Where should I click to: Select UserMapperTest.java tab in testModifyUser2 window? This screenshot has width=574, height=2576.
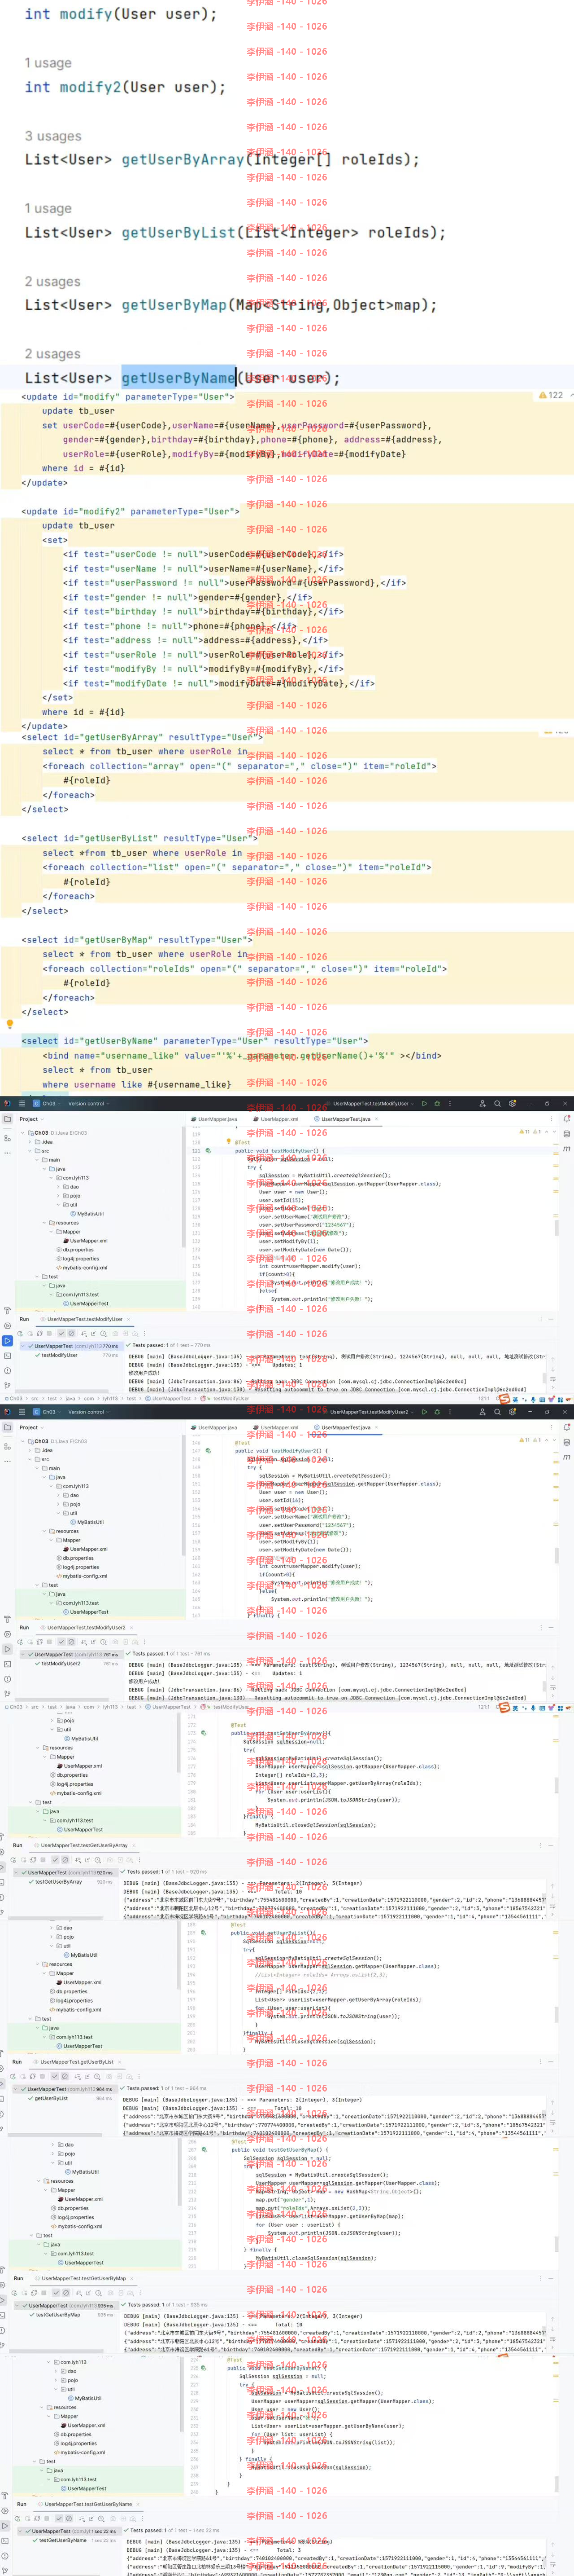345,1427
